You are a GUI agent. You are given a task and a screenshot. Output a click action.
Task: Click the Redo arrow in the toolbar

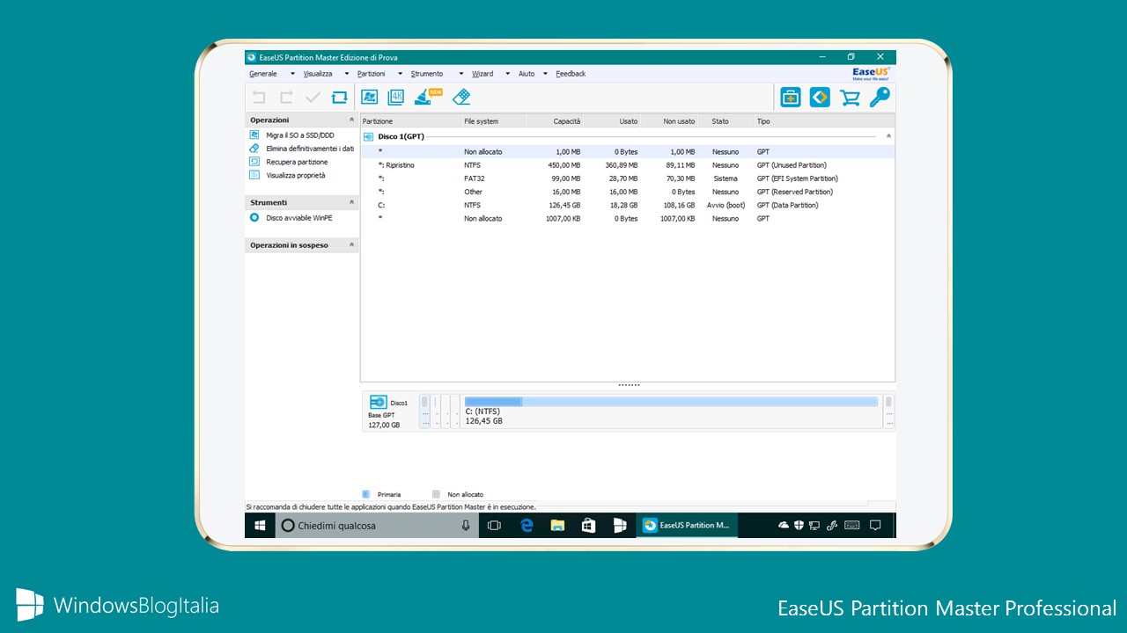286,98
